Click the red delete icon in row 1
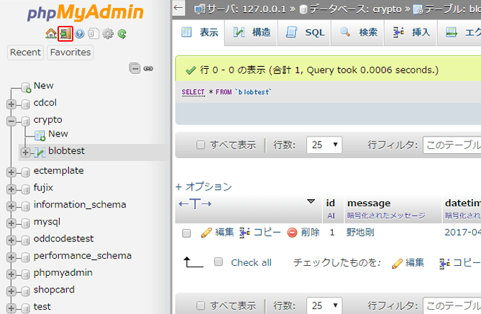The height and width of the screenshot is (314, 481). [x=293, y=232]
